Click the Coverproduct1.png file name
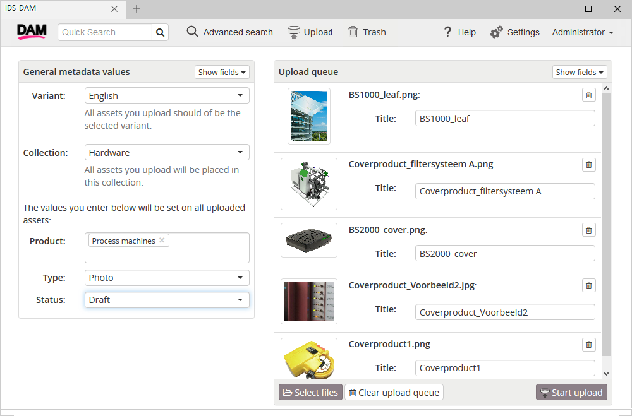The height and width of the screenshot is (416, 632). point(390,344)
